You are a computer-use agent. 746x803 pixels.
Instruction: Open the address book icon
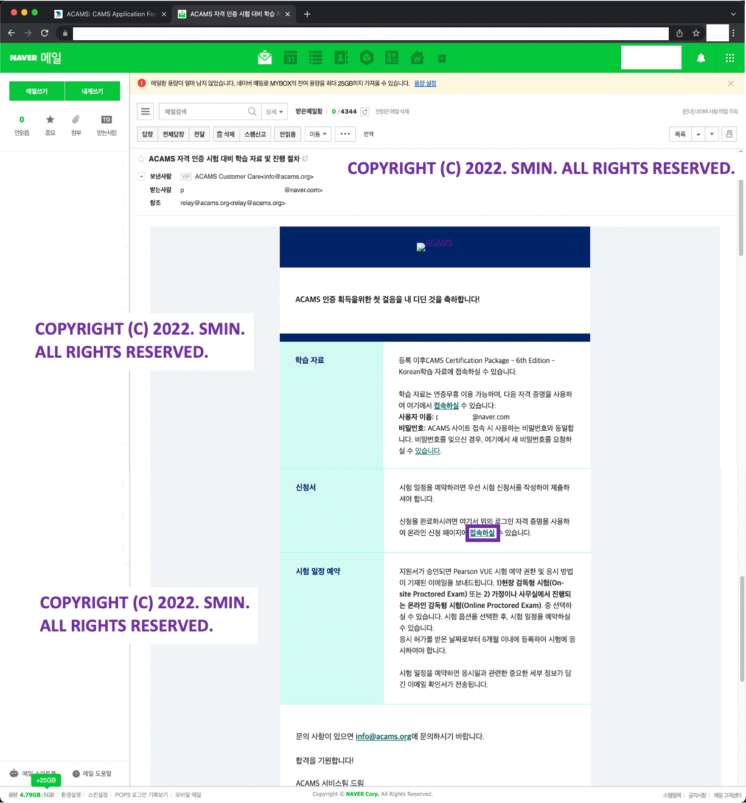pos(341,58)
